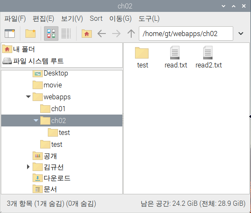Collapse the ch02 tree node
Image resolution: width=251 pixels, height=213 pixels.
pyautogui.click(x=36, y=121)
